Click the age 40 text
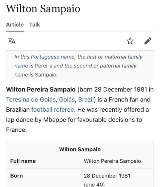The height and width of the screenshot is (187, 163). [x=94, y=184]
